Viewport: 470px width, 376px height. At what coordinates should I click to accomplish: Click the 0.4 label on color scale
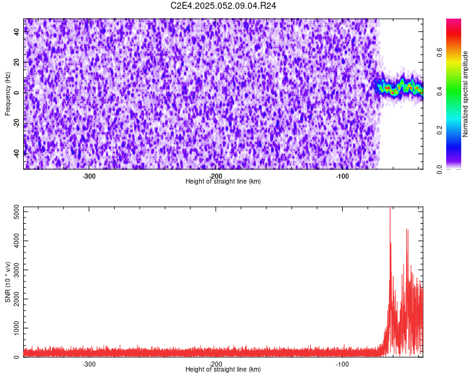click(x=439, y=91)
